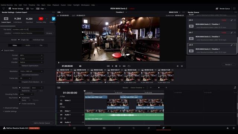Open the Workspace menu
238x134 pixels.
point(85,5)
